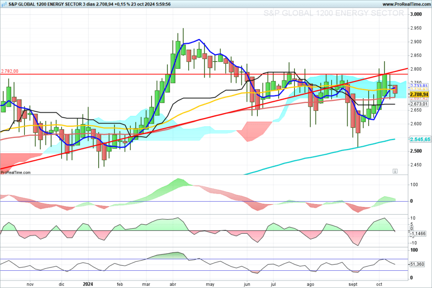Click the bold 2024 year label
The width and height of the screenshot is (432, 288).
88,284
